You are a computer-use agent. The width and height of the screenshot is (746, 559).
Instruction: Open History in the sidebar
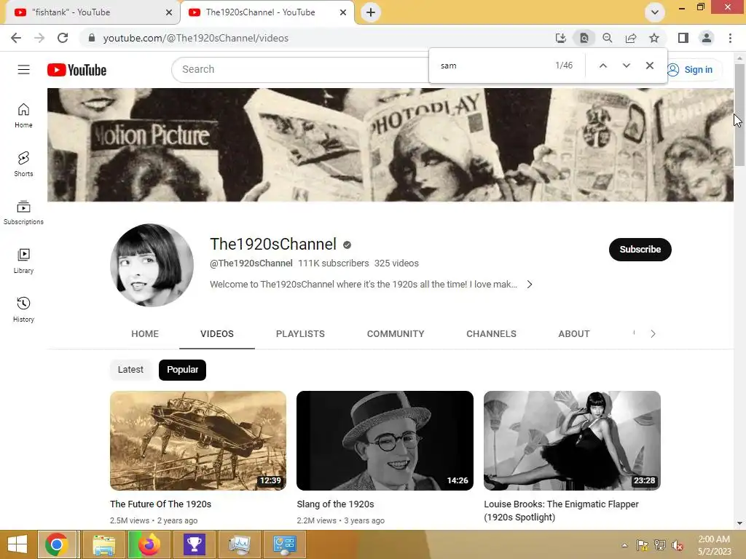pyautogui.click(x=23, y=309)
